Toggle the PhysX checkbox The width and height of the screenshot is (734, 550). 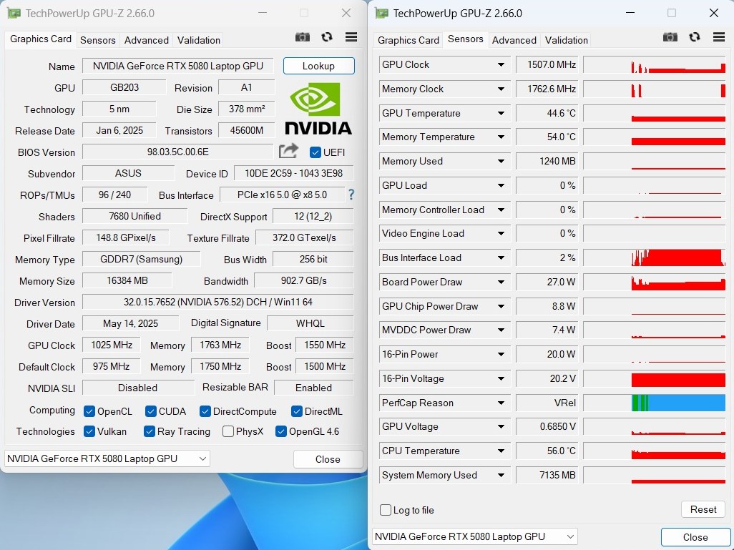[x=228, y=431]
